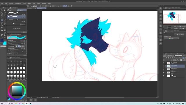The image size is (186, 105).
Task: Hide Layer 1 using its eye icon
Action: click(x=164, y=63)
